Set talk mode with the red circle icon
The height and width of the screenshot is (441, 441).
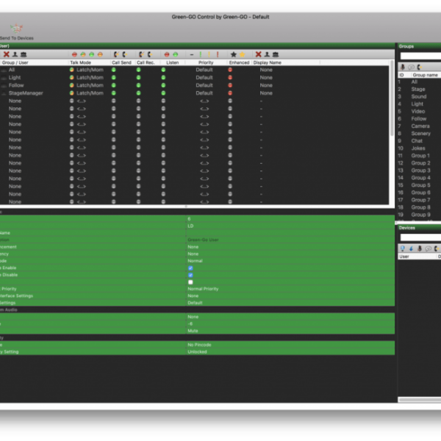[74, 54]
